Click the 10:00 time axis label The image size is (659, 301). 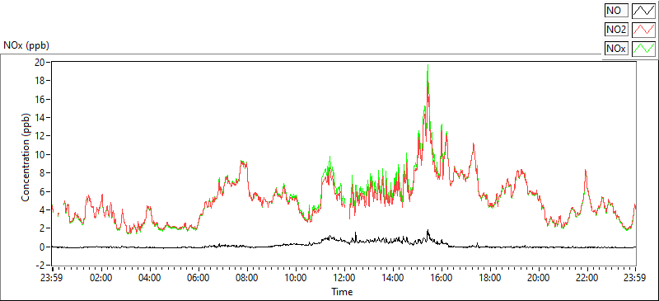(x=296, y=278)
